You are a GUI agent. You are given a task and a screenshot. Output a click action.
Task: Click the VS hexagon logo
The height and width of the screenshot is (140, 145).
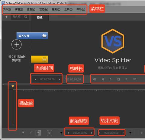pos(113,41)
